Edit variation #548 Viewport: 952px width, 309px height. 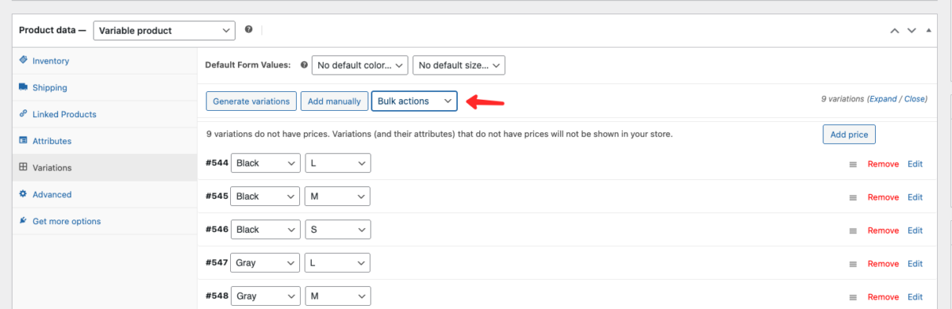pos(916,297)
